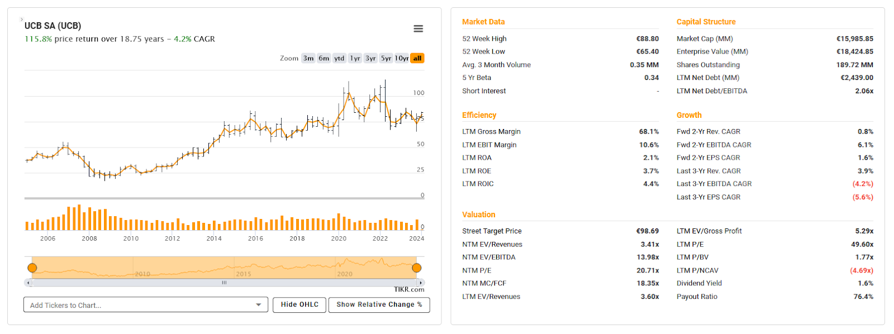
Task: Click the navigator scrollbar center grip
Action: [224, 283]
